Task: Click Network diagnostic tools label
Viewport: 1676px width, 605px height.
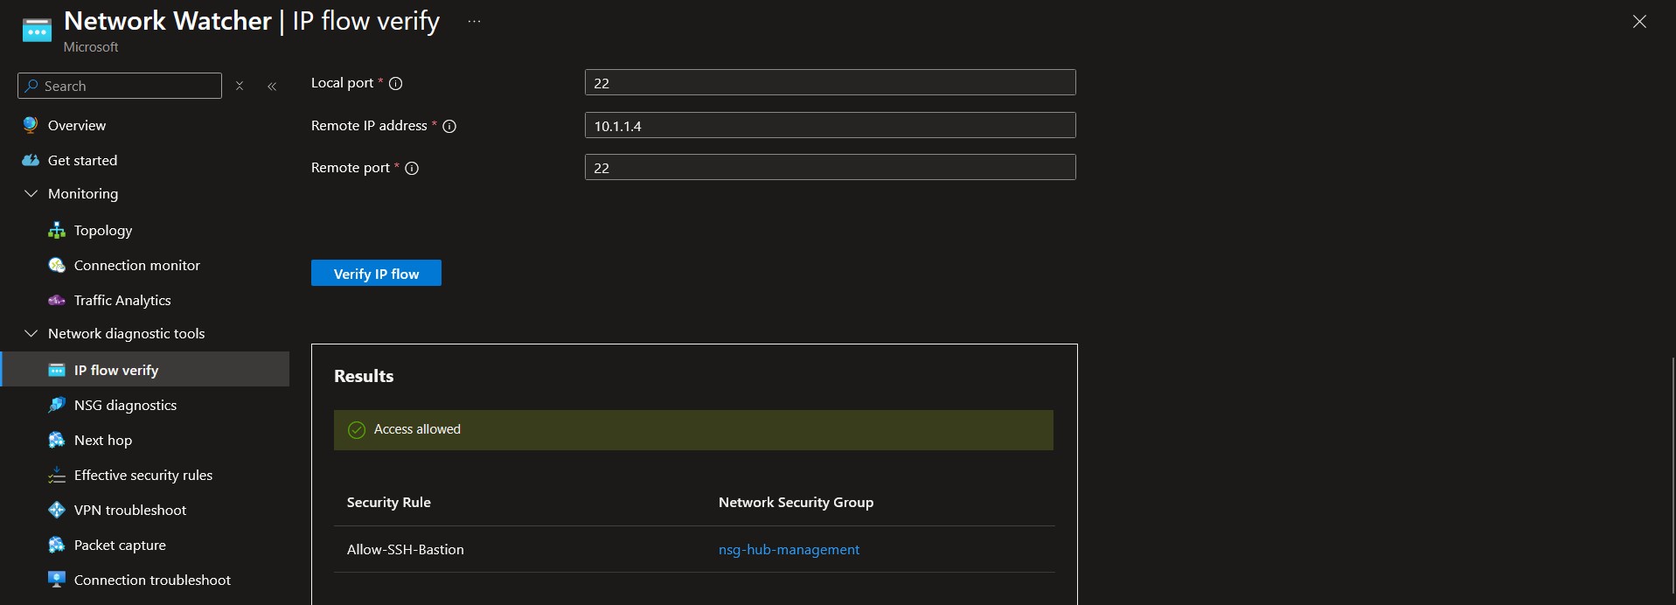Action: click(x=127, y=333)
